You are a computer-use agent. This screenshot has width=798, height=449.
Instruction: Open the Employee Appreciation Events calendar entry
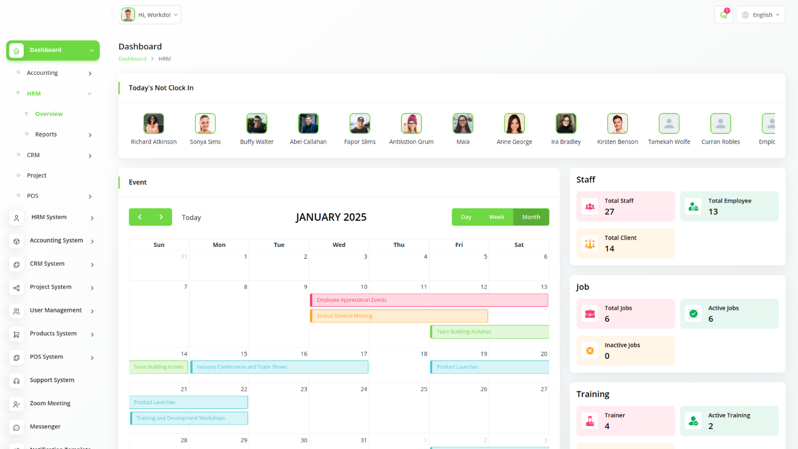coord(429,300)
